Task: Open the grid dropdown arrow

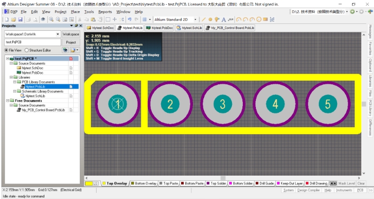Action: click(x=150, y=20)
